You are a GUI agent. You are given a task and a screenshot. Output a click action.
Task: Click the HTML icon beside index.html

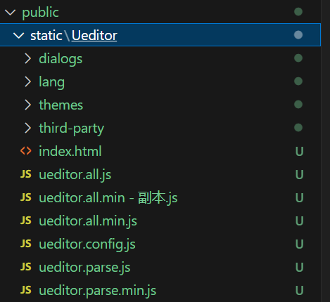[26, 151]
